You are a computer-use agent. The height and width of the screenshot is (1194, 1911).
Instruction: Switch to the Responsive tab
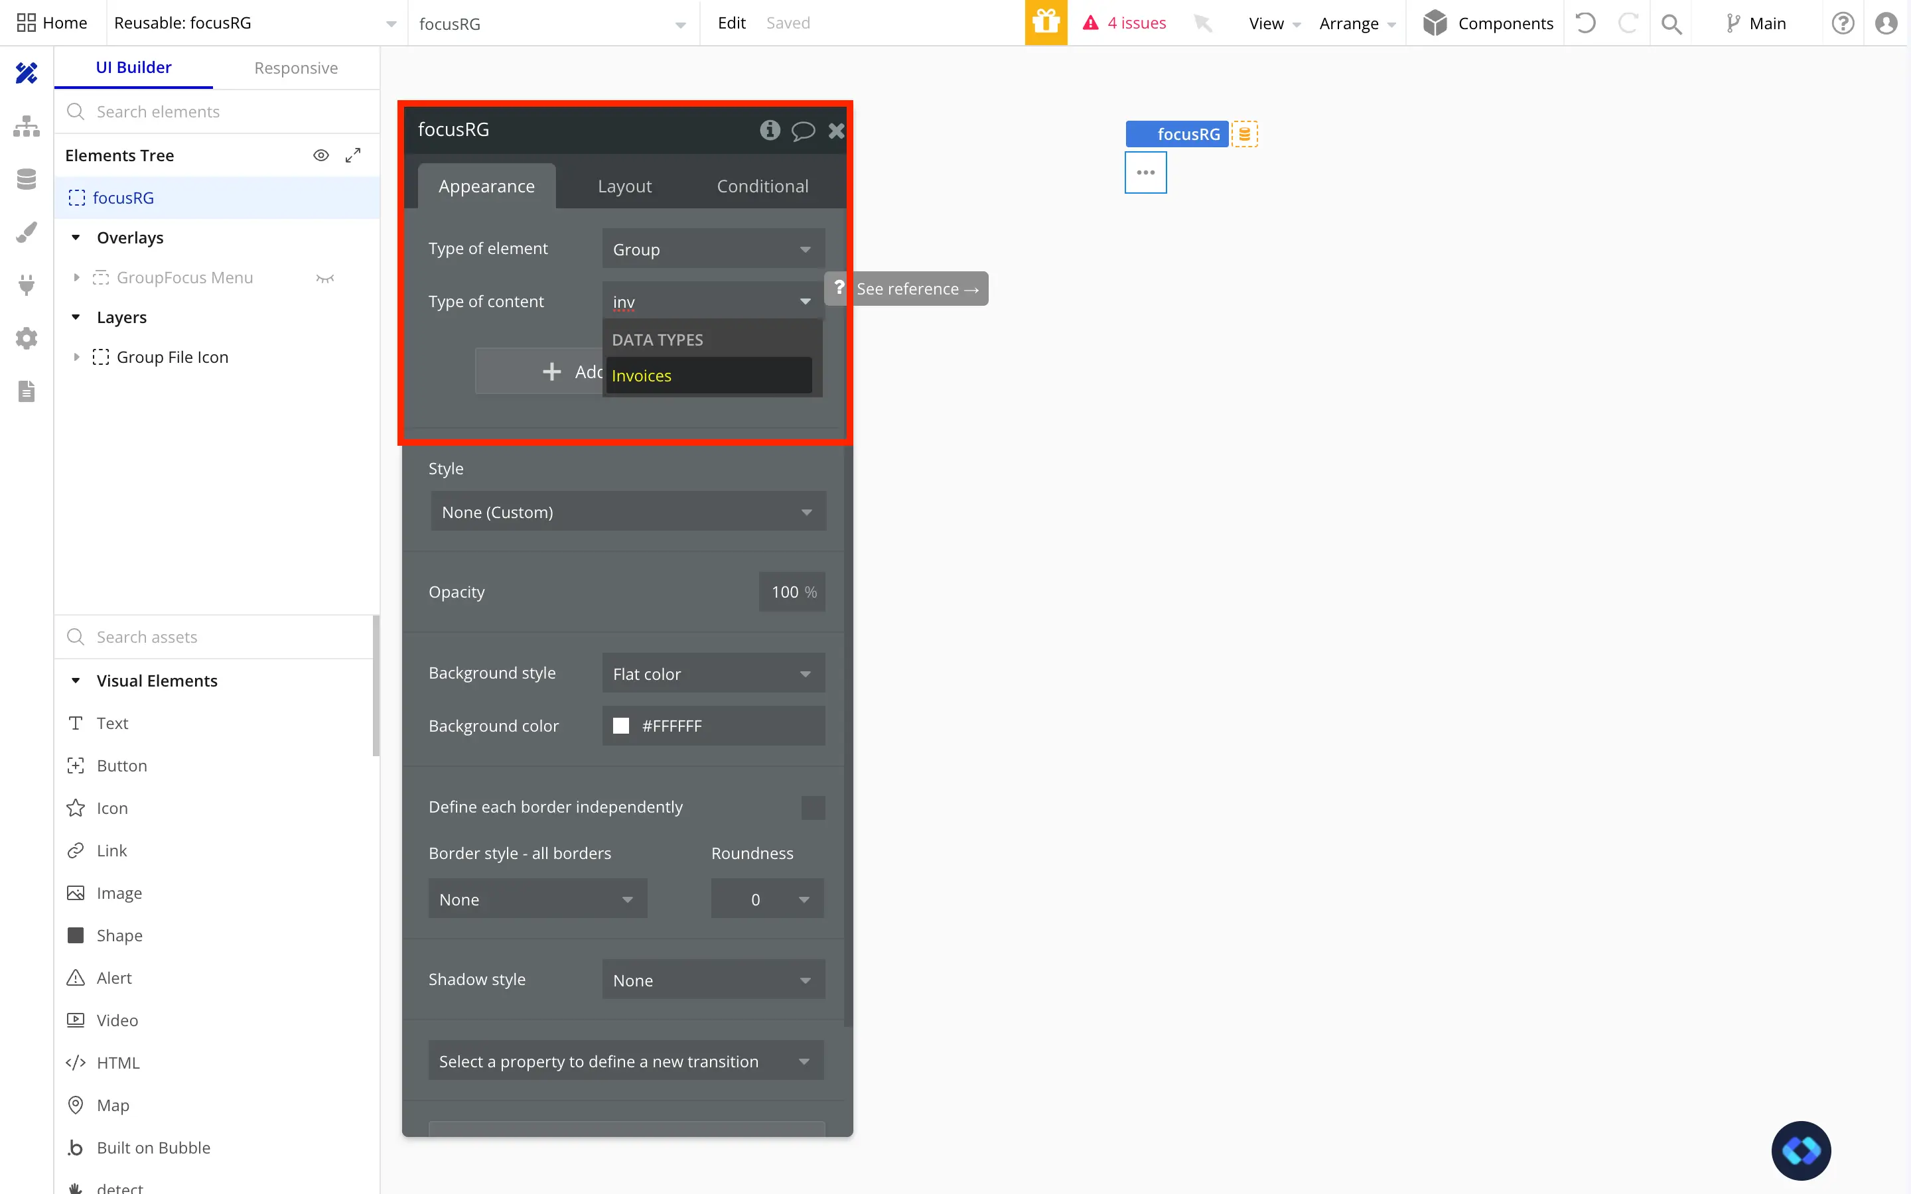click(295, 68)
